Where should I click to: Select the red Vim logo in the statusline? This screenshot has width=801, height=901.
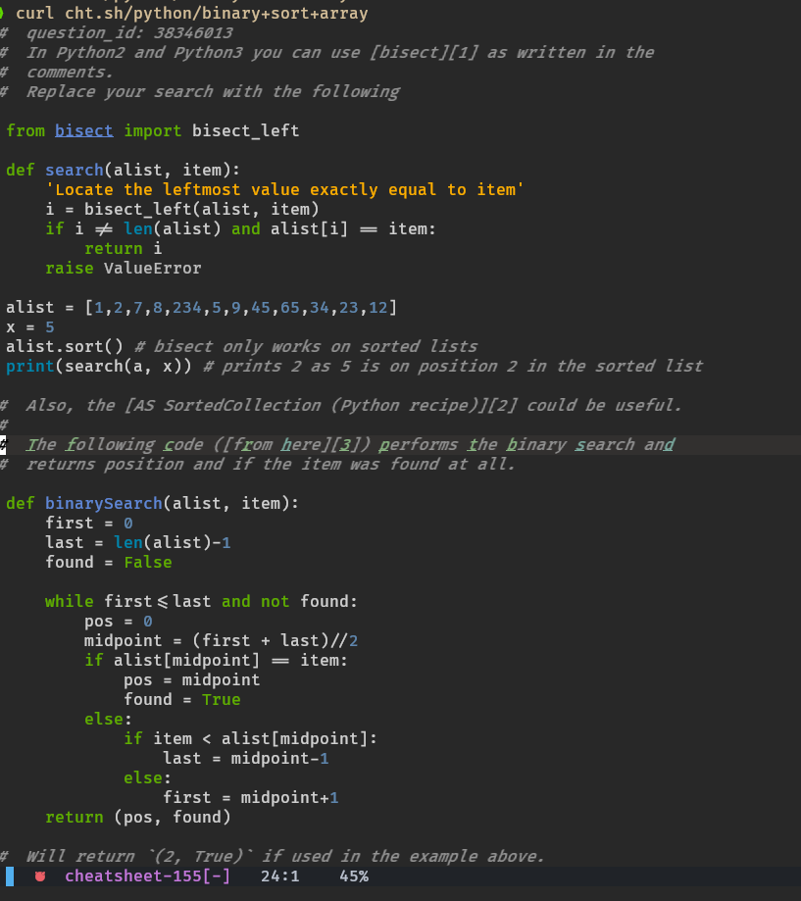[x=42, y=876]
